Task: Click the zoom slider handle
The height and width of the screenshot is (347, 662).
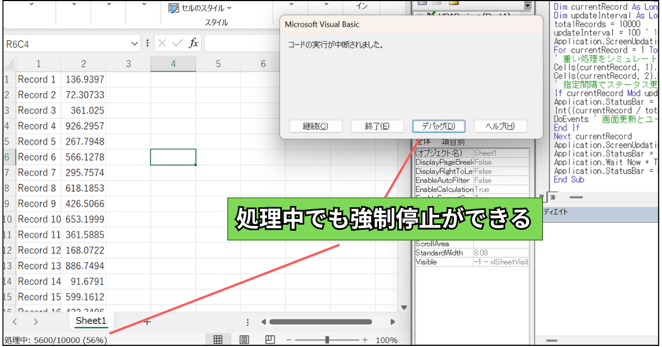Action: 328,339
